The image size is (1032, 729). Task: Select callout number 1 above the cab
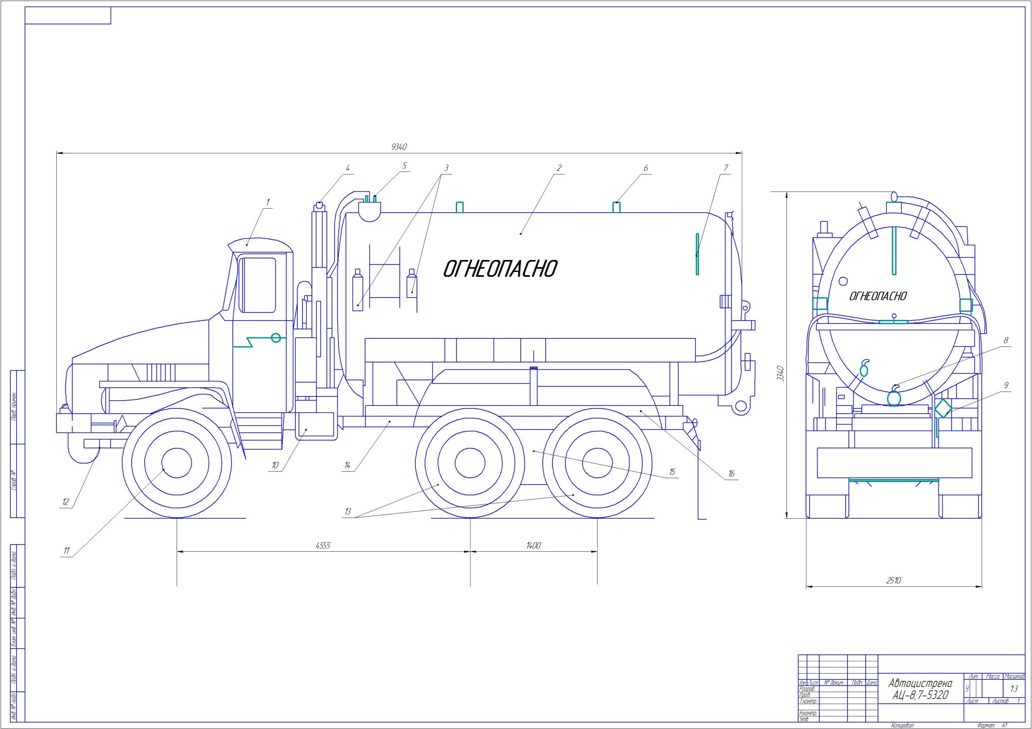click(x=268, y=202)
